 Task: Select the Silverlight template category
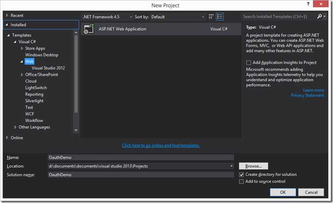pos(34,101)
